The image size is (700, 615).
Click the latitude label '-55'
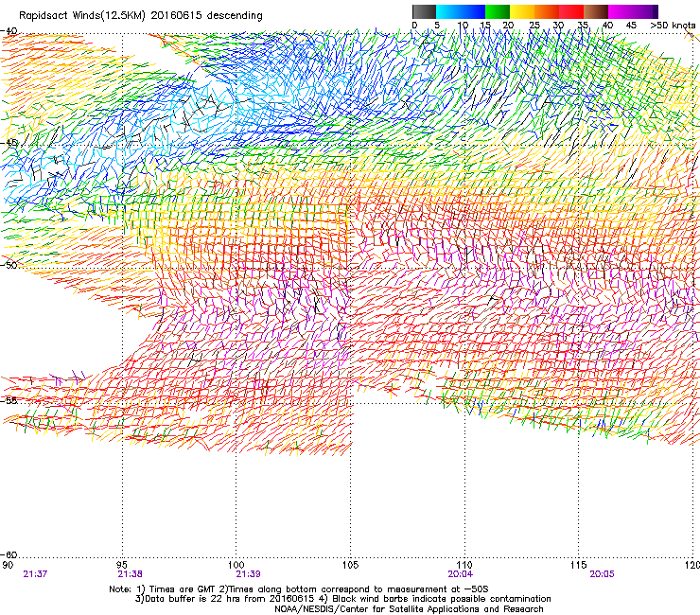point(9,400)
